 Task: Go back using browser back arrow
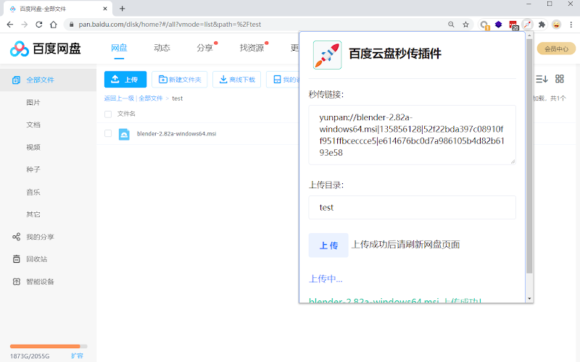point(10,25)
